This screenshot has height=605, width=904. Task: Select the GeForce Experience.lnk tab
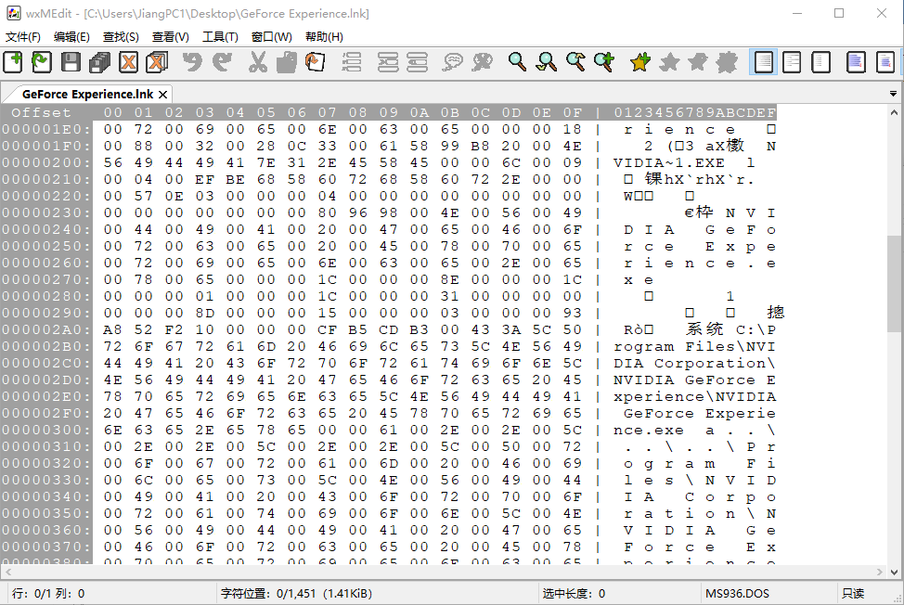(87, 94)
